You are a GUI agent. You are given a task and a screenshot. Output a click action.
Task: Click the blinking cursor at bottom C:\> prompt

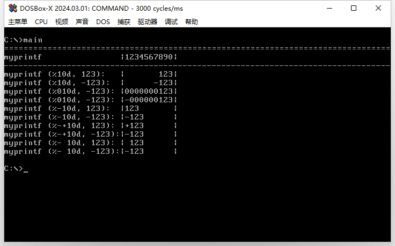click(x=26, y=172)
